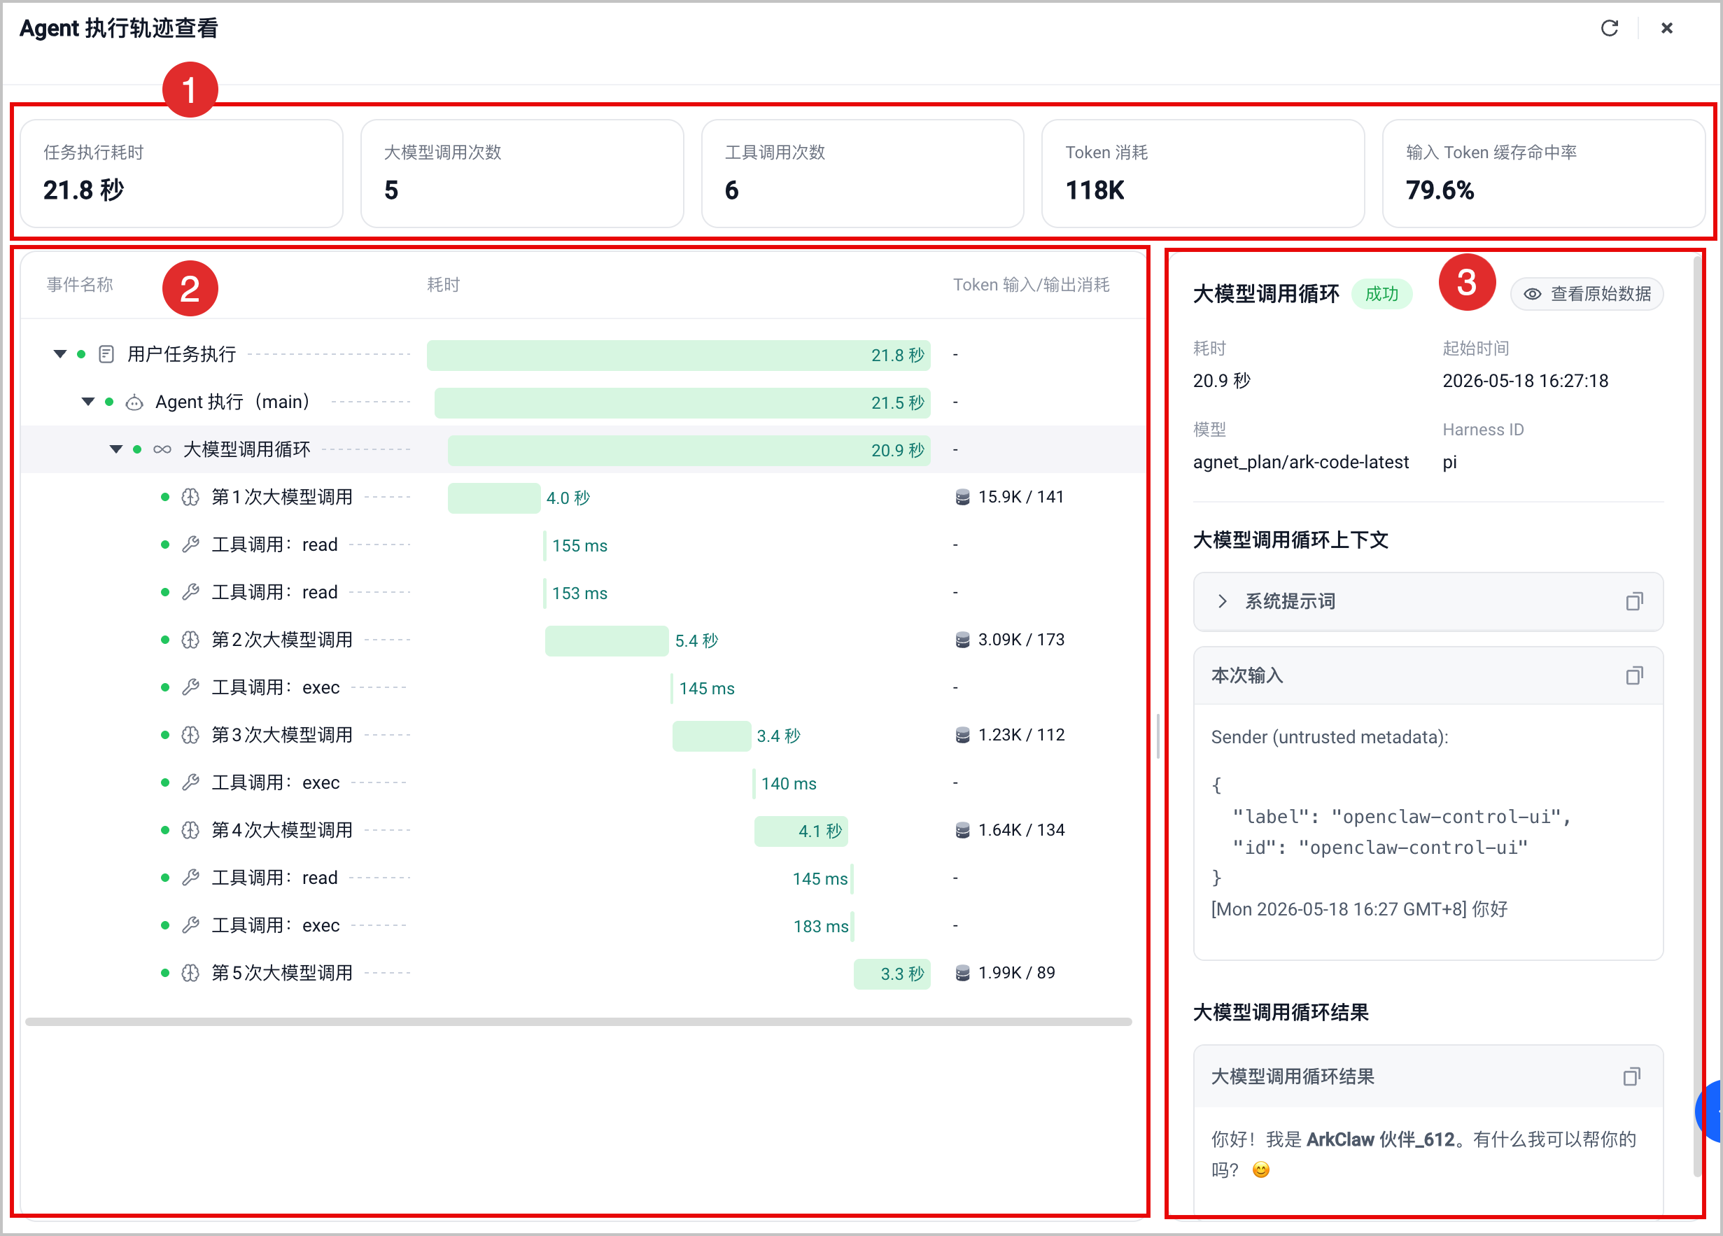Image resolution: width=1723 pixels, height=1236 pixels.
Task: Click the refresh icon in header
Action: point(1609,28)
